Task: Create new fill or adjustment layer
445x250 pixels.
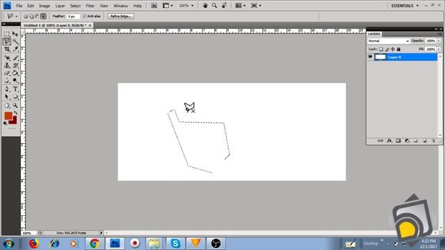Action: click(x=407, y=141)
